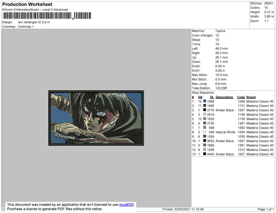Click the Printed date at page bottom
Viewport: 276px width, 213px height.
(183, 209)
